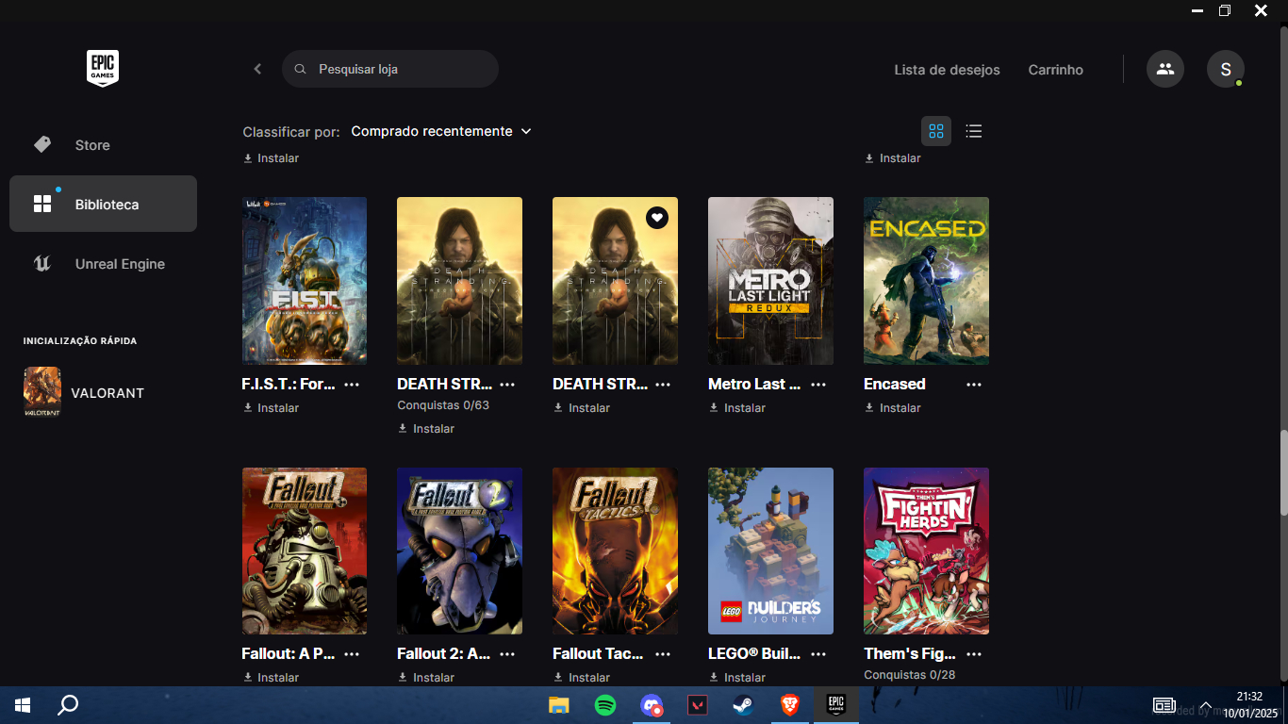The width and height of the screenshot is (1288, 724).
Task: Open more options for Metro Last Light
Action: point(818,385)
